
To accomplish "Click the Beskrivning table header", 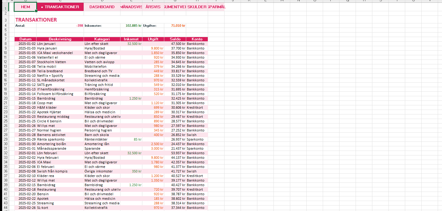I will pyautogui.click(x=60, y=39).
